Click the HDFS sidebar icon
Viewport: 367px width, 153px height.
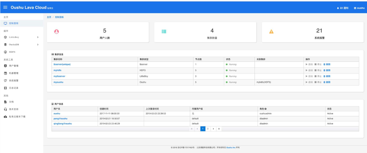[x=5, y=52]
